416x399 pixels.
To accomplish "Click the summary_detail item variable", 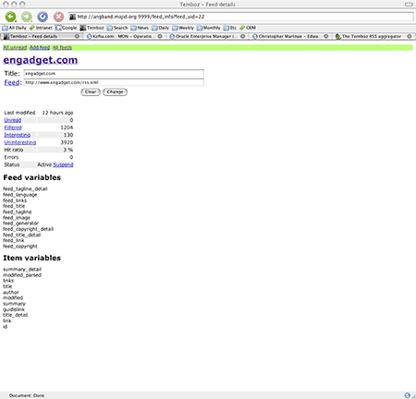I will pyautogui.click(x=22, y=270).
